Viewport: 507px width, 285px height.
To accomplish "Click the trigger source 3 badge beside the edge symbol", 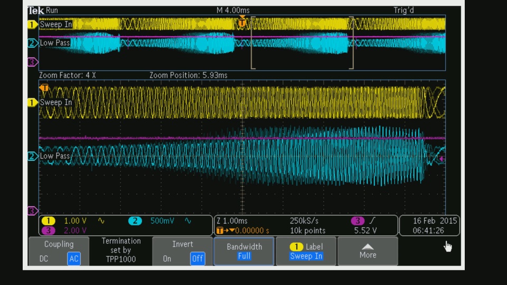I will coord(358,221).
